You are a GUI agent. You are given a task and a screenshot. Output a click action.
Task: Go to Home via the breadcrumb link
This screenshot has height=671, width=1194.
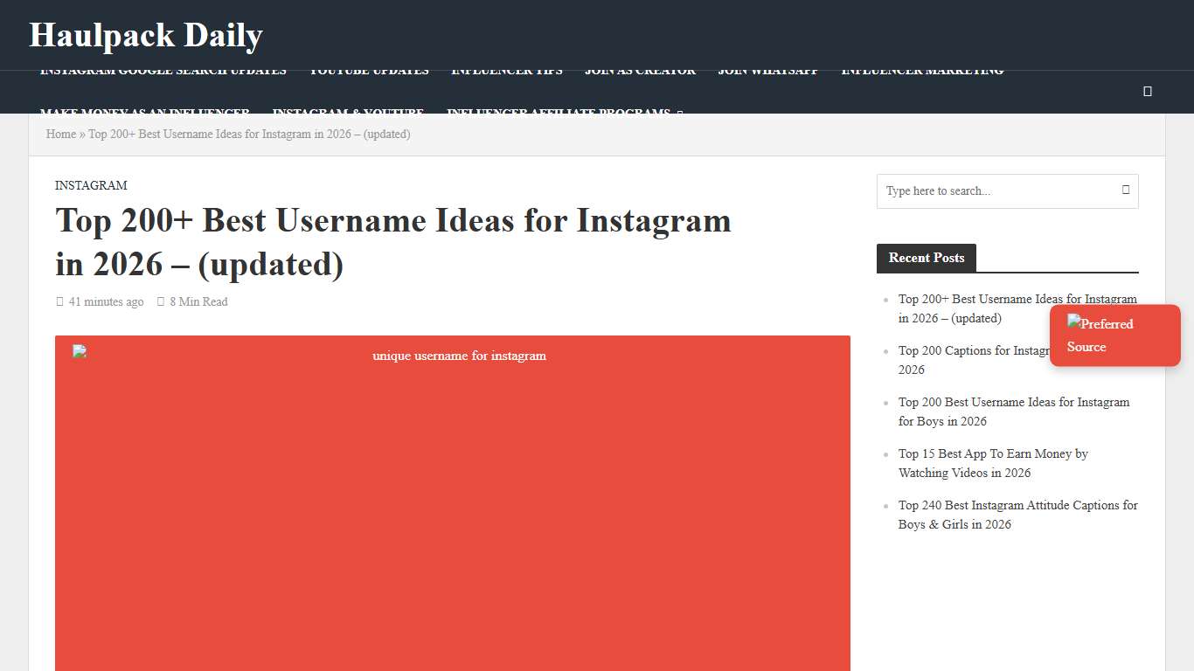[60, 134]
